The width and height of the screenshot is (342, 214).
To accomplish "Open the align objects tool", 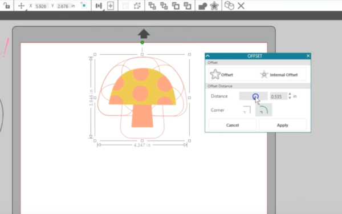I will (x=99, y=6).
